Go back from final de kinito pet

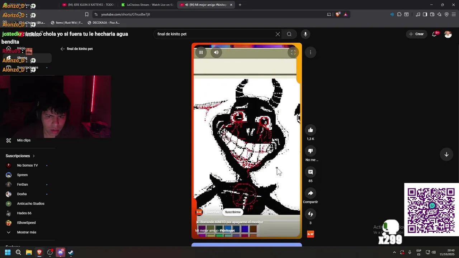point(63,49)
